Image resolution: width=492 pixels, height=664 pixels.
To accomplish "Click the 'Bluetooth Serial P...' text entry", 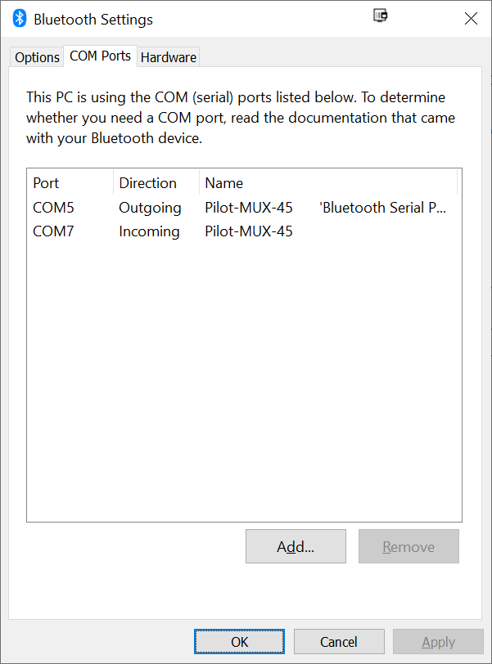I will pyautogui.click(x=382, y=208).
